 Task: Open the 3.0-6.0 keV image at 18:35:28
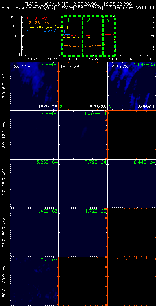coord(131,86)
